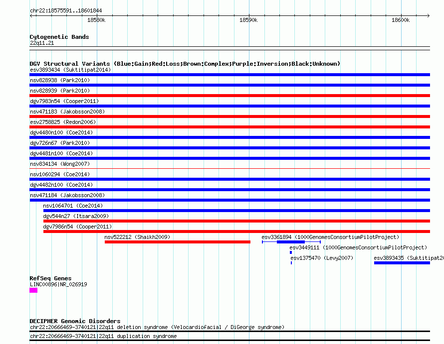Click the esv3893435 blue gain bar
The height and width of the screenshot is (344, 444).
click(x=402, y=263)
